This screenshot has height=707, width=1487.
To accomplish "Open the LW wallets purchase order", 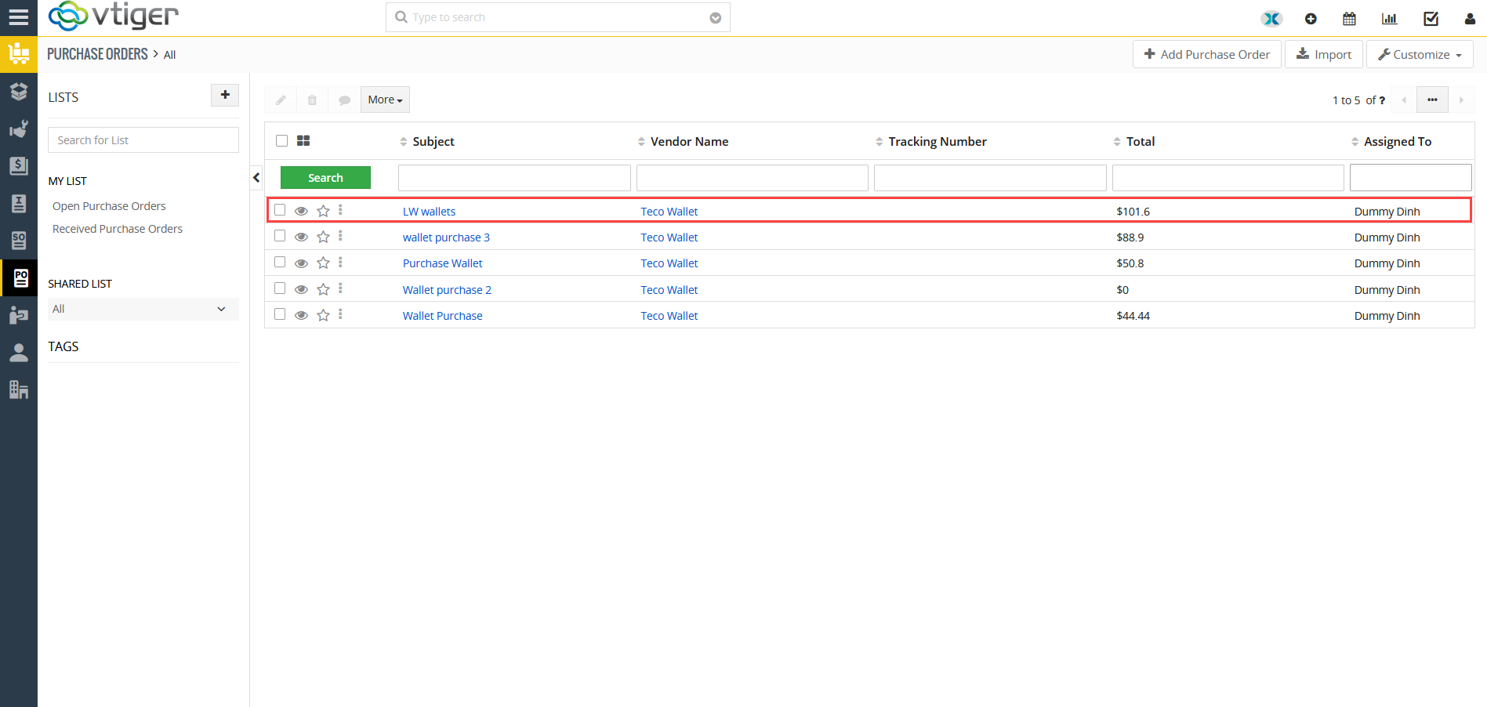I will point(429,212).
